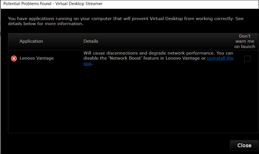The height and width of the screenshot is (154, 259).
Task: Select the Application column header
Action: 31,41
